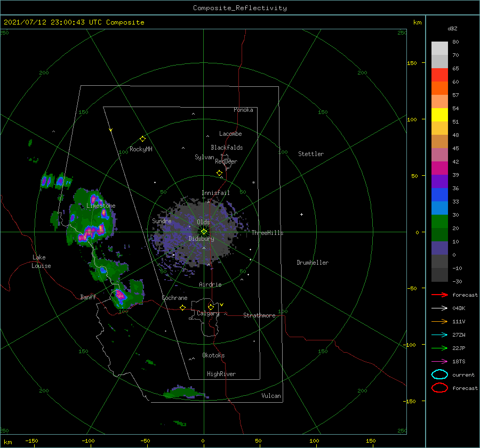
Task: Click the 18TS legend label
Action: (x=459, y=362)
